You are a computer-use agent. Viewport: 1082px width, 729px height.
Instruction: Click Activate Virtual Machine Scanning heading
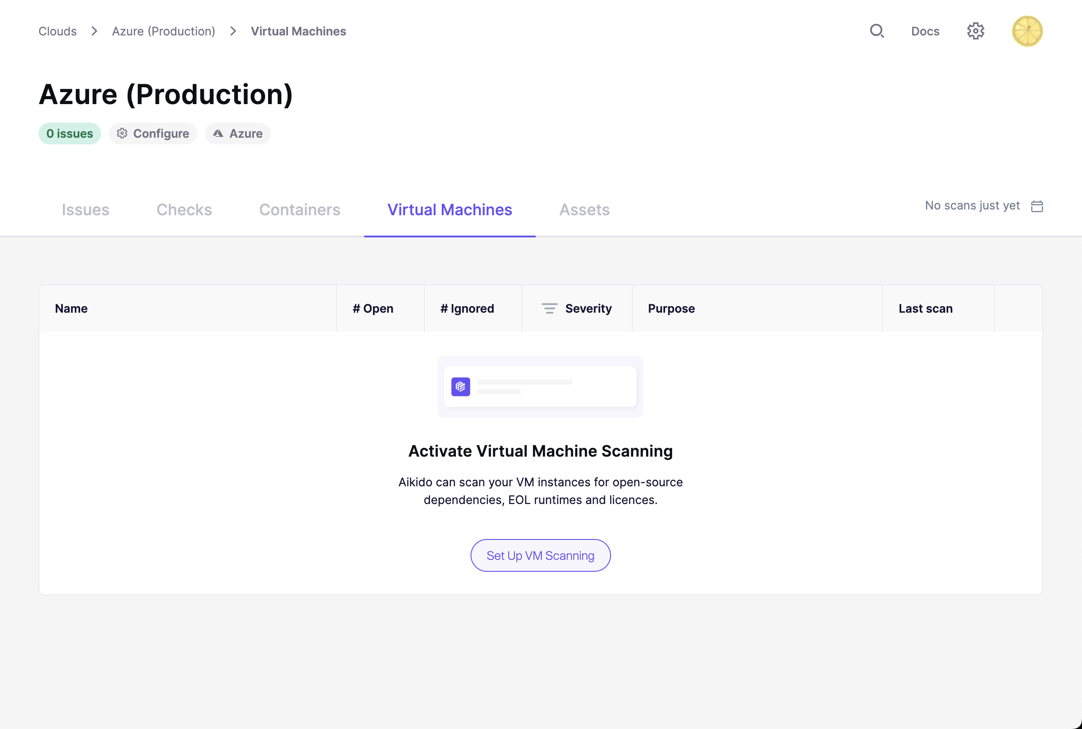[540, 451]
